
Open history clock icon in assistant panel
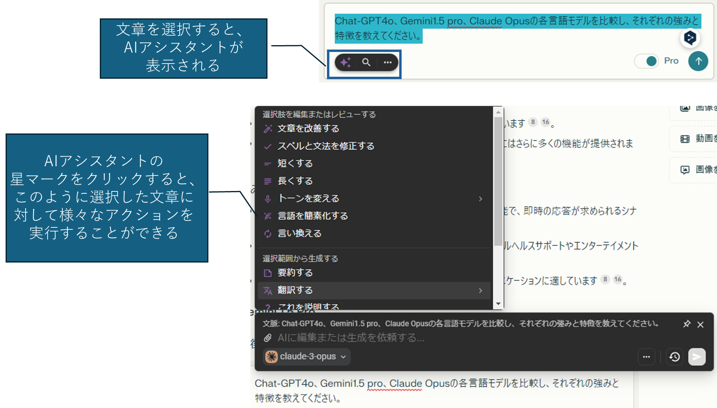point(675,357)
